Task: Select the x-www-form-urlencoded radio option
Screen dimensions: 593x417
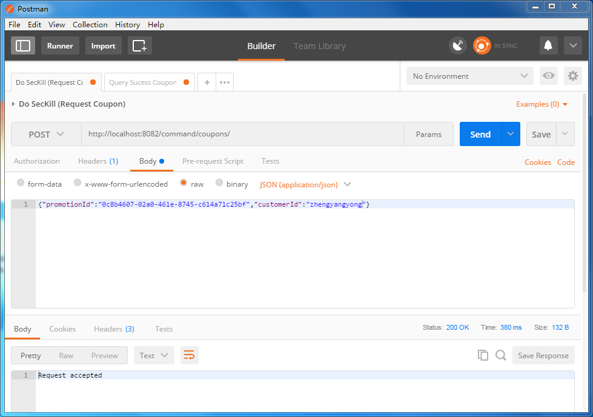Action: click(78, 184)
